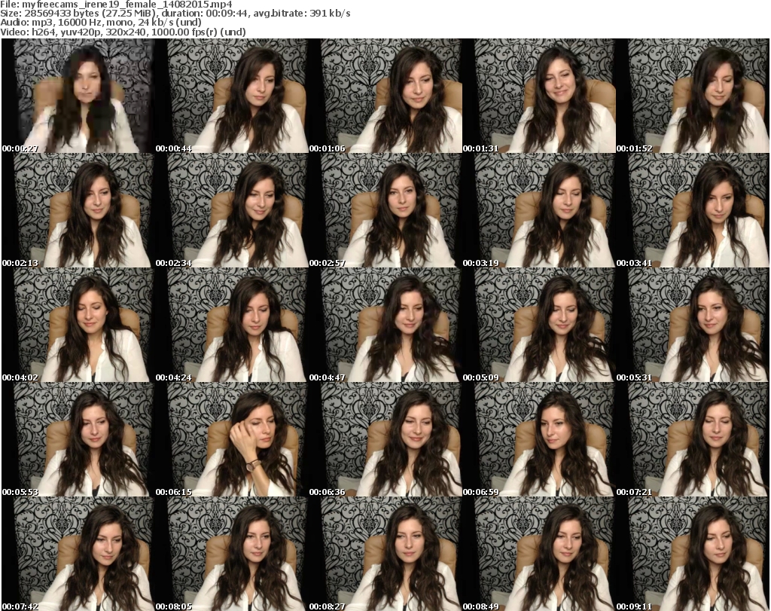Pick the frame at 00:01:31
This screenshot has height=611, width=771.
pos(539,96)
